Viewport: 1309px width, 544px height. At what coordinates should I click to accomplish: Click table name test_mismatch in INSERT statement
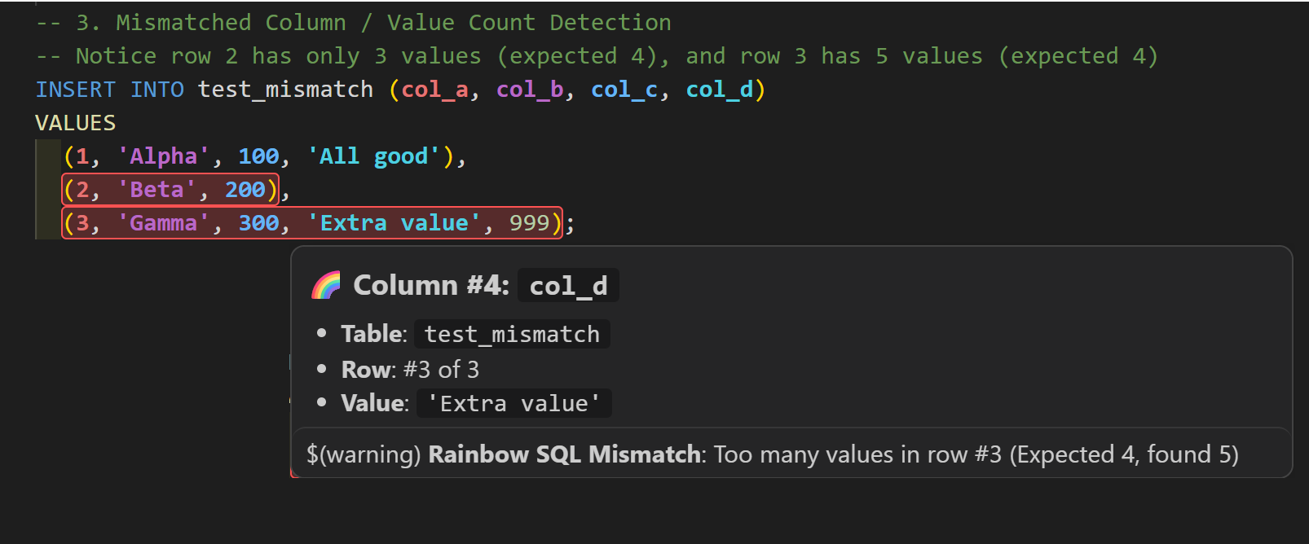[x=285, y=90]
